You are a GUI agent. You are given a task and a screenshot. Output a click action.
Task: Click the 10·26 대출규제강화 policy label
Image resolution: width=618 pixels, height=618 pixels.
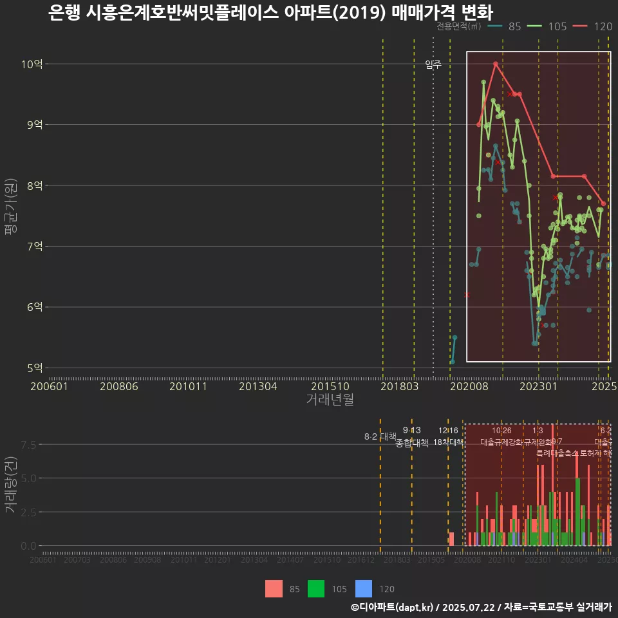tap(501, 436)
